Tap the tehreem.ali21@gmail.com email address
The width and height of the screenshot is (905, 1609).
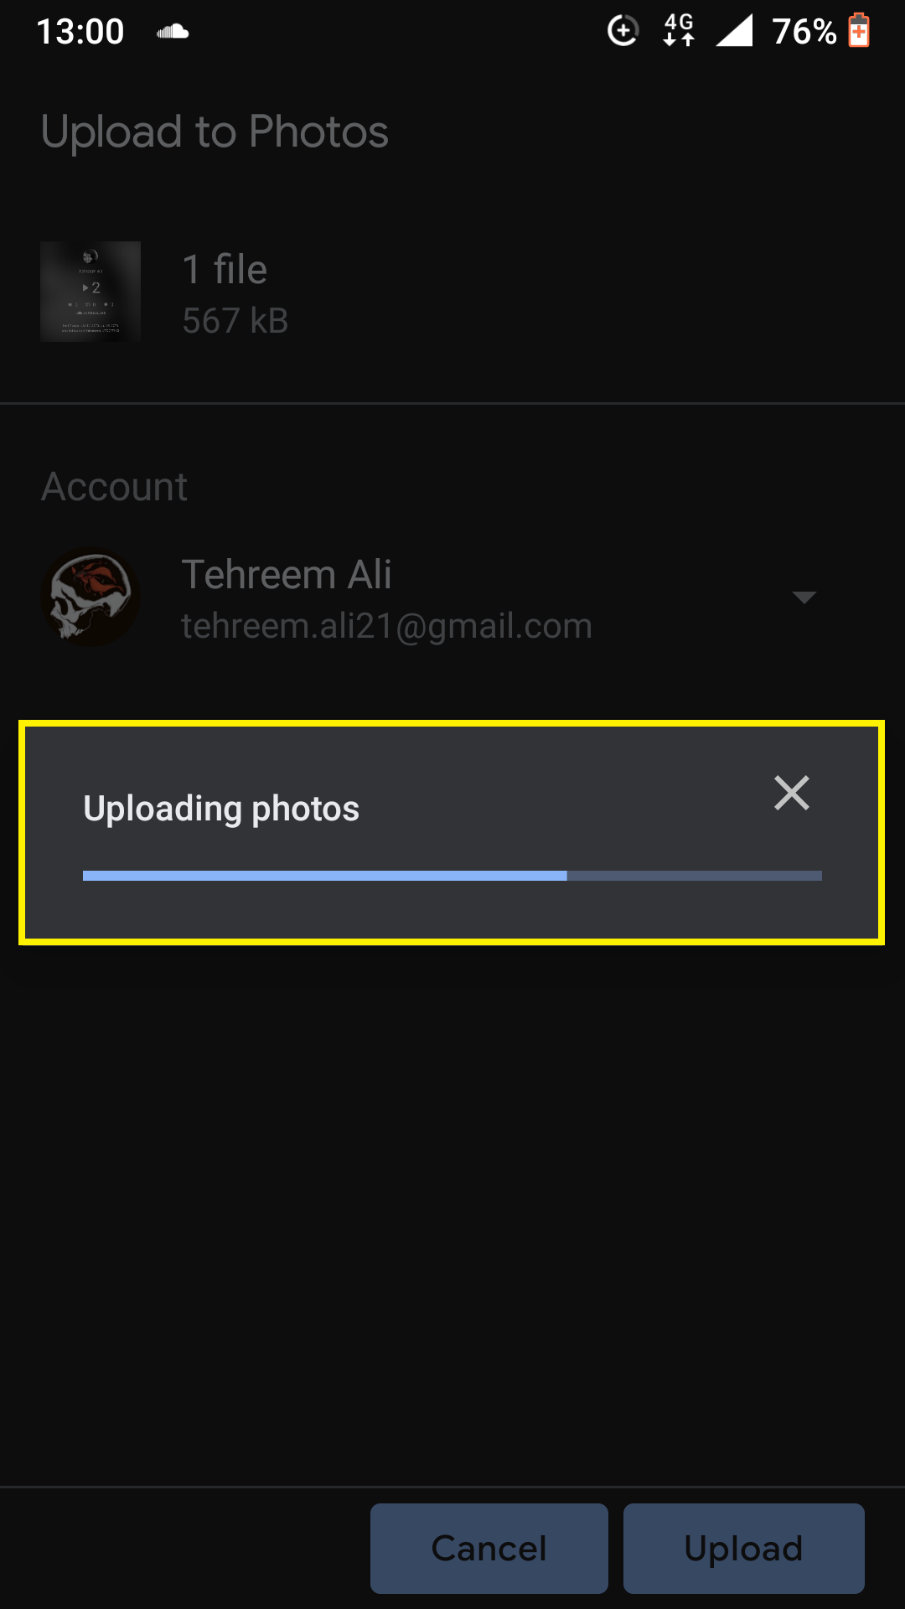coord(386,626)
